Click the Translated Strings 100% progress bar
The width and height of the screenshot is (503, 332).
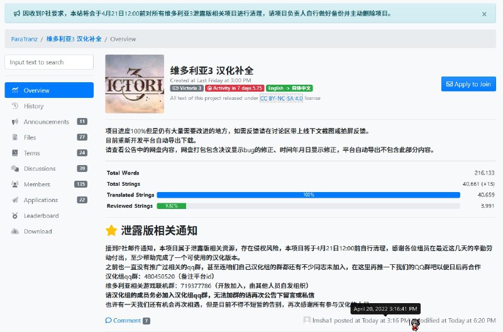[308, 195]
